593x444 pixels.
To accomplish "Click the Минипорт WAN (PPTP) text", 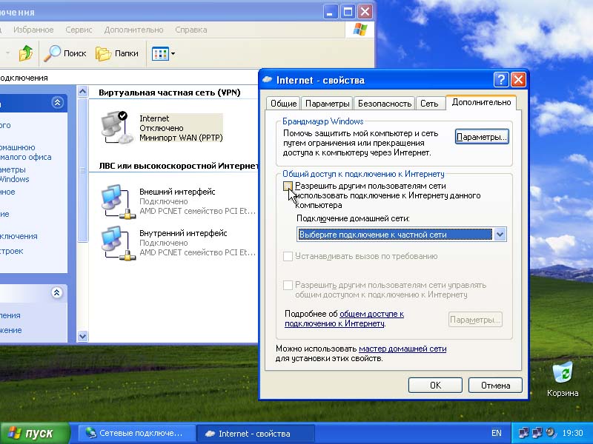I will coord(181,138).
